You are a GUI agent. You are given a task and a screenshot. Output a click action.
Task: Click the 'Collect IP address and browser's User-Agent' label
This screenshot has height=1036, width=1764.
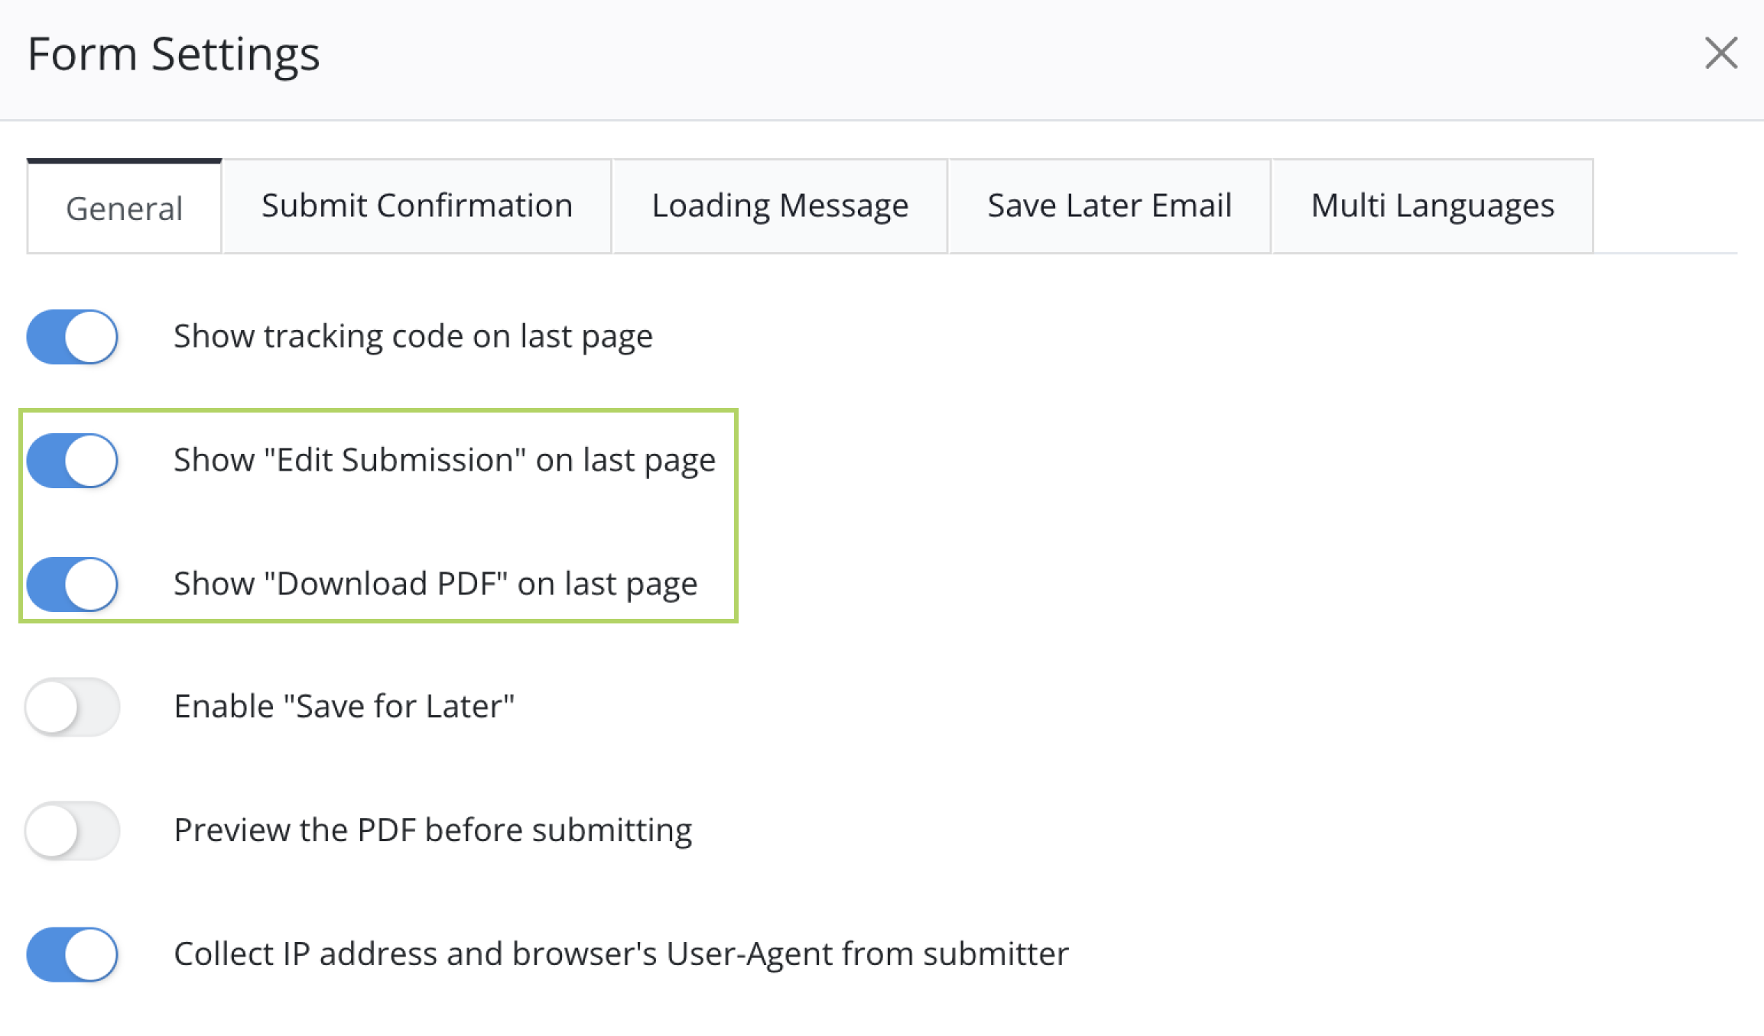pos(621,954)
